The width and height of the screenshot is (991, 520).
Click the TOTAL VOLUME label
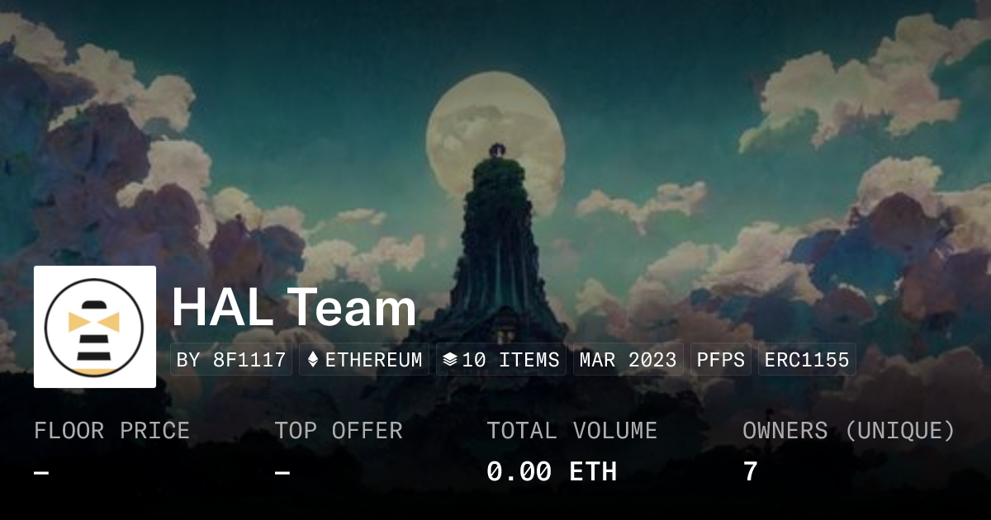pyautogui.click(x=571, y=431)
